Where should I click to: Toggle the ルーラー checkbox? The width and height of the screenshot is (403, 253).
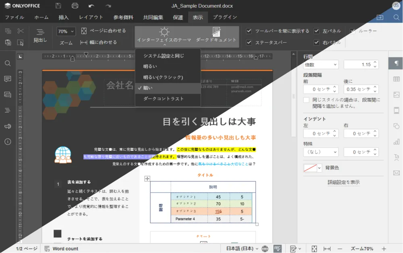[x=353, y=31]
